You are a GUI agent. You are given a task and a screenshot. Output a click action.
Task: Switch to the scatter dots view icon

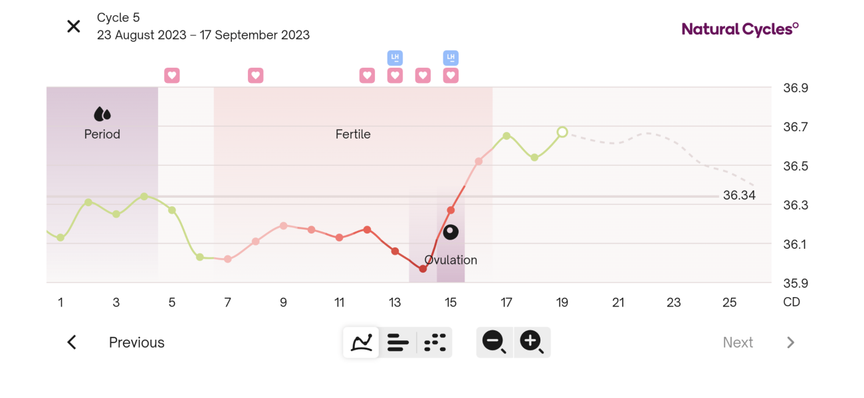(x=434, y=342)
